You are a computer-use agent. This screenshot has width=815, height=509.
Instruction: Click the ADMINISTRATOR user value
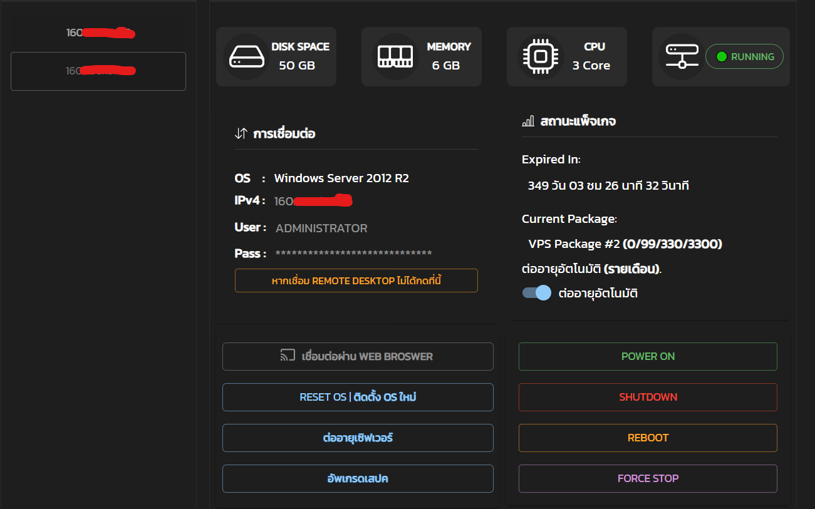[x=321, y=229]
